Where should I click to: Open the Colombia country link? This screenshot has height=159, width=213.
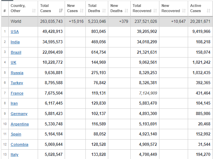tap(19, 144)
